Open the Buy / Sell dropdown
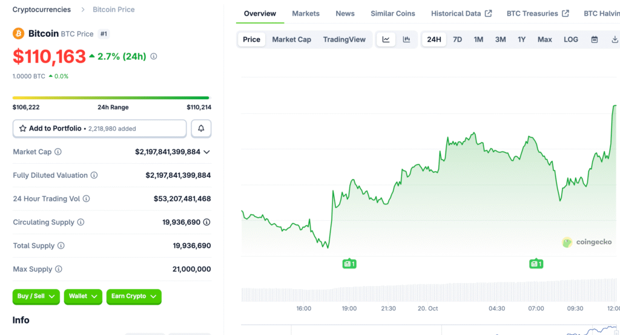This screenshot has width=620, height=335. pos(36,296)
